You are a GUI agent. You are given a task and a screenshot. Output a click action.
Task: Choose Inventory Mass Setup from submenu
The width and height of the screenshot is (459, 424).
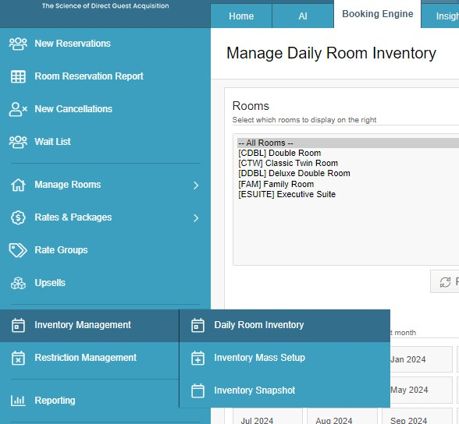(x=284, y=359)
